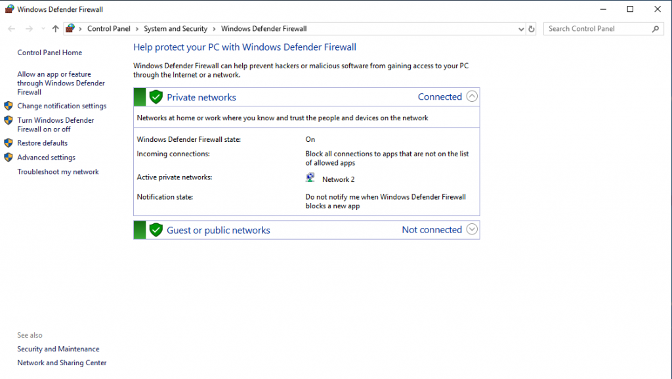
Task: Open the recent locations dropdown arrow
Action: point(43,29)
